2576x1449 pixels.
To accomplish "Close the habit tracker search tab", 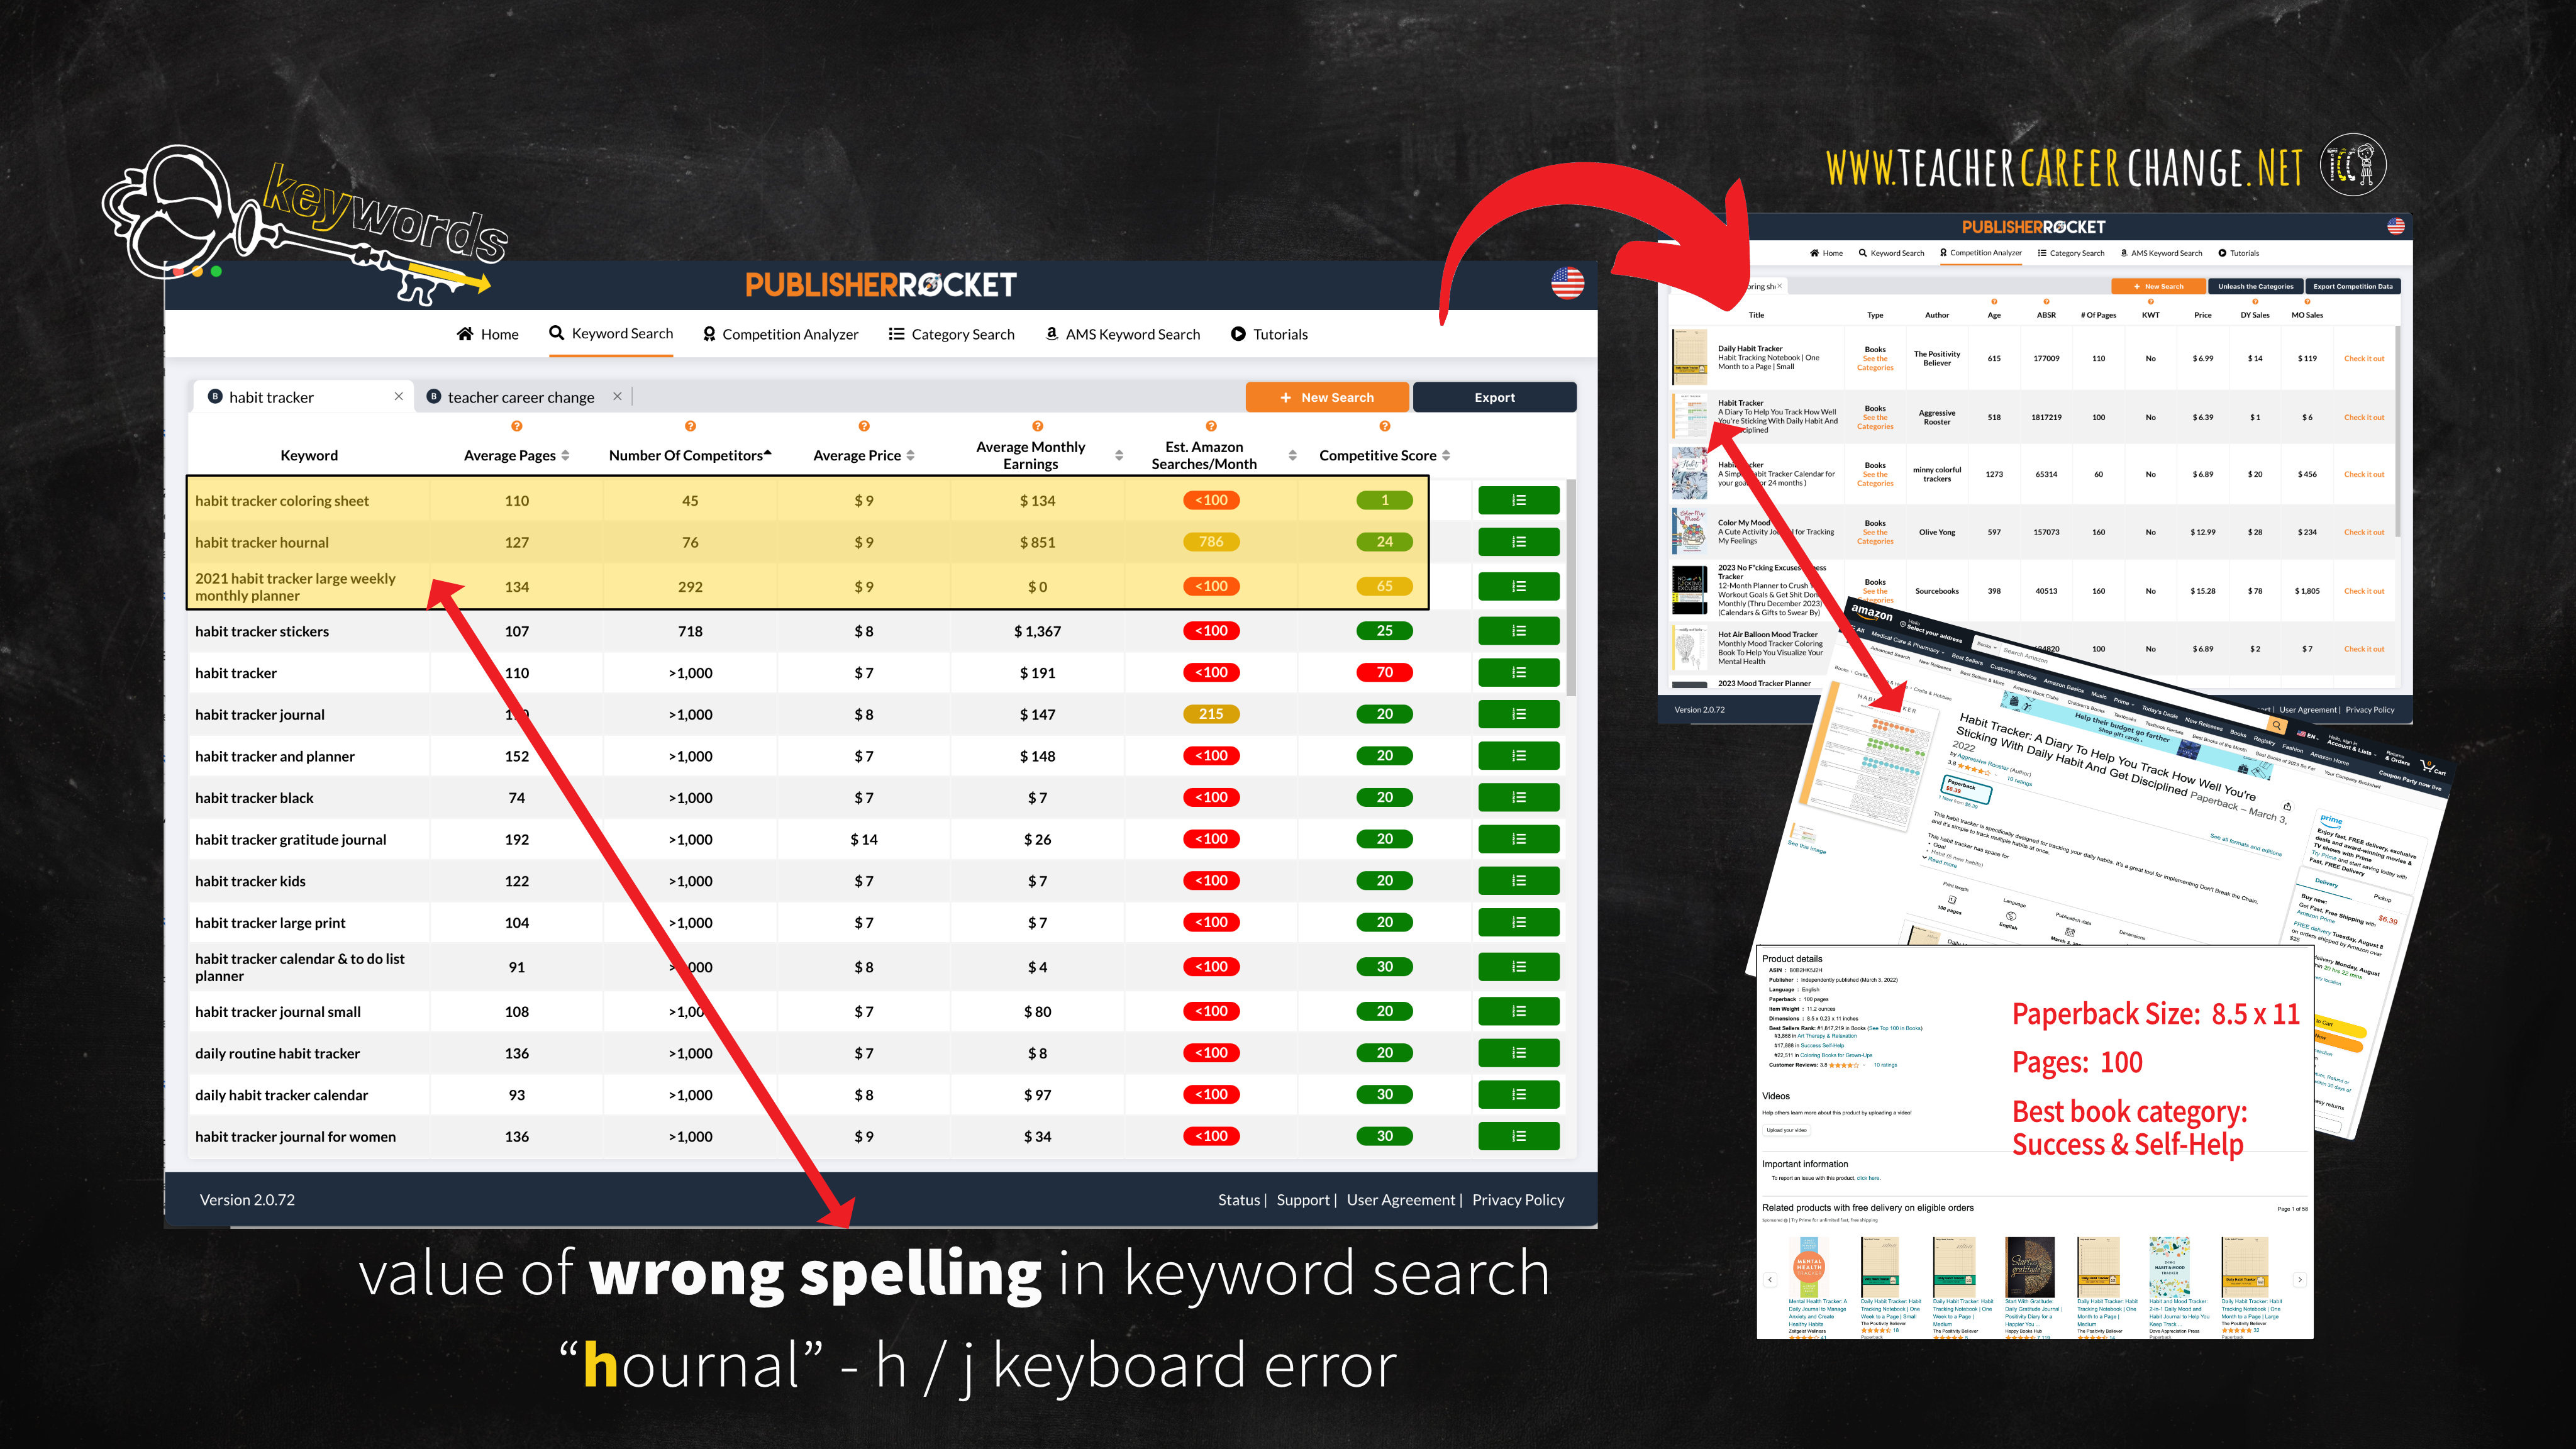I will pos(399,397).
